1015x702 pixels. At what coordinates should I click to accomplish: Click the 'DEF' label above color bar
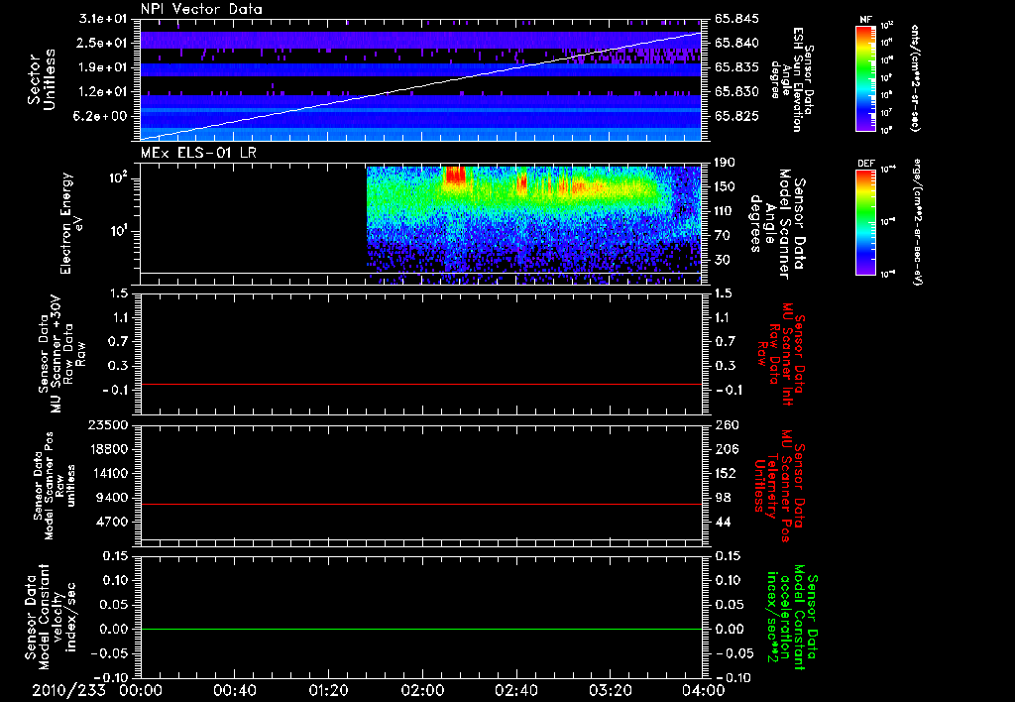(865, 164)
